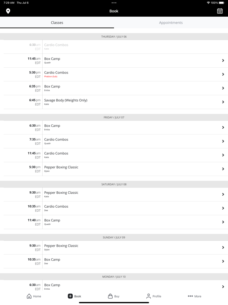Tap the location pin icon

8,11
